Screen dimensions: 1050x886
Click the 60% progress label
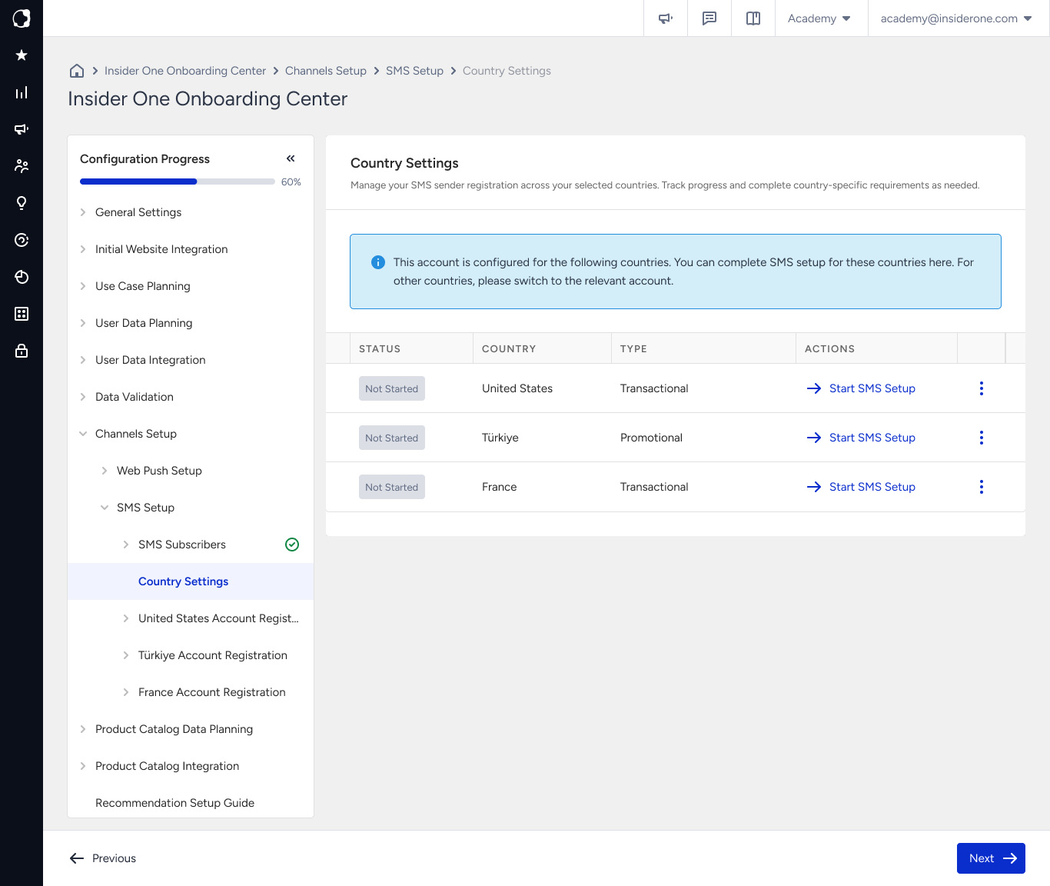tap(291, 182)
